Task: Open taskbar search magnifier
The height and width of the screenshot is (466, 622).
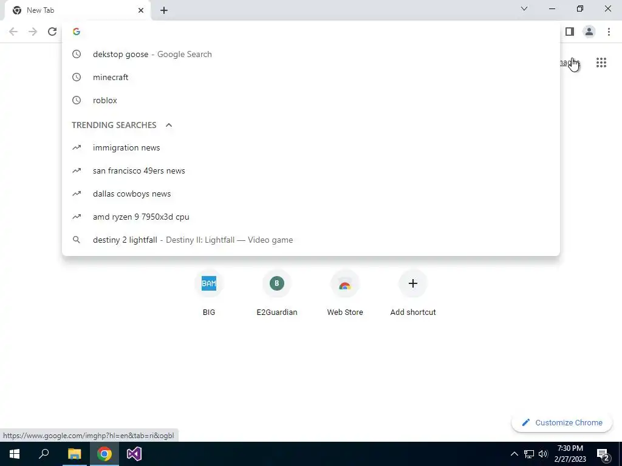Action: [x=44, y=454]
